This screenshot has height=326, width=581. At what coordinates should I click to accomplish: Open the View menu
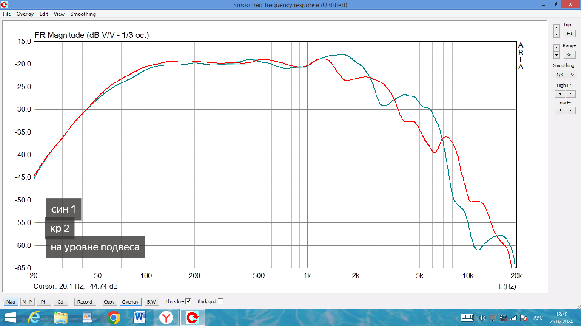pos(59,14)
